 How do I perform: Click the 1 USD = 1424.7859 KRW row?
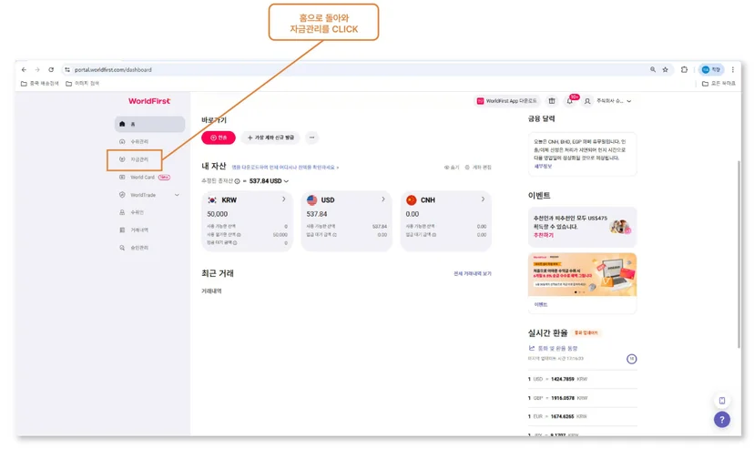click(582, 379)
